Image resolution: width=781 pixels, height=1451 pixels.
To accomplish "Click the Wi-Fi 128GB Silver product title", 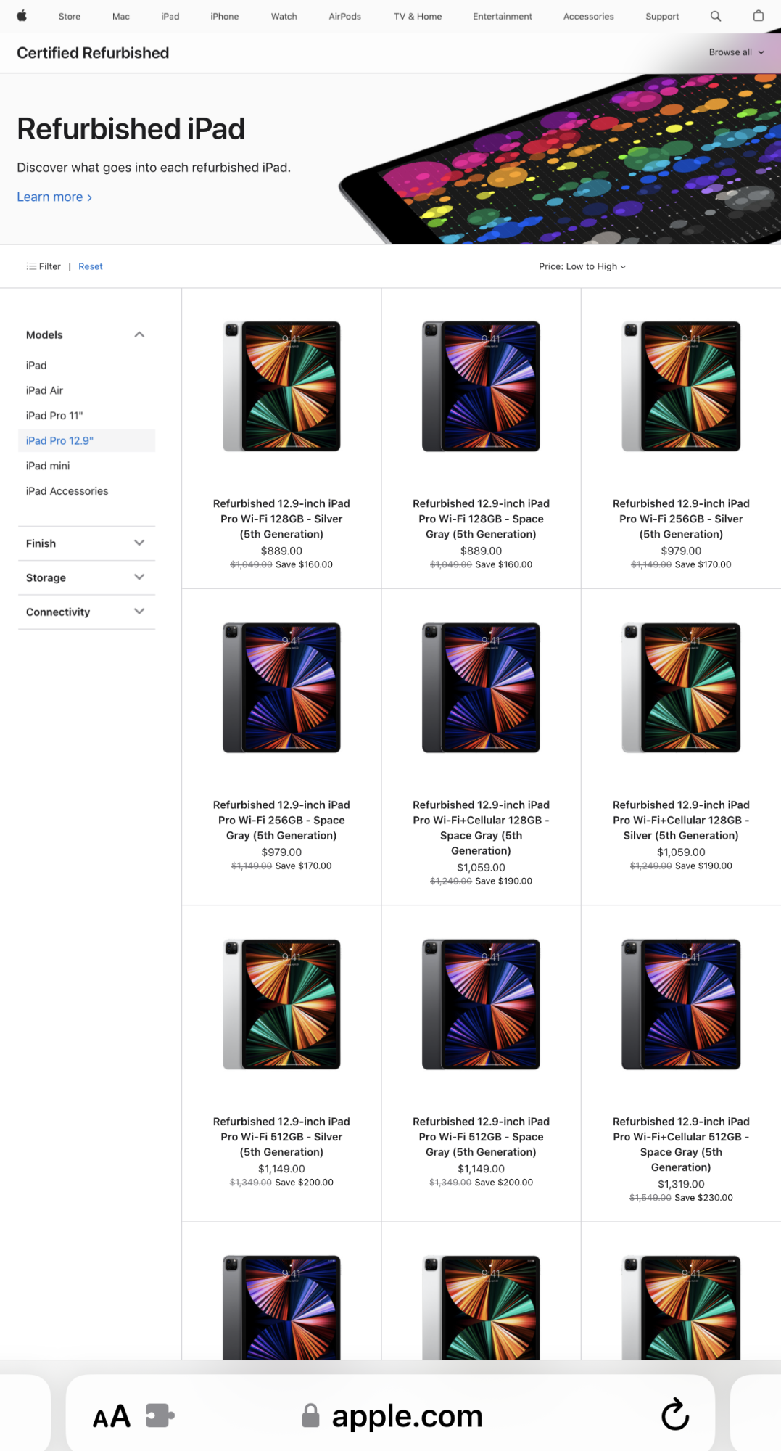I will [281, 519].
